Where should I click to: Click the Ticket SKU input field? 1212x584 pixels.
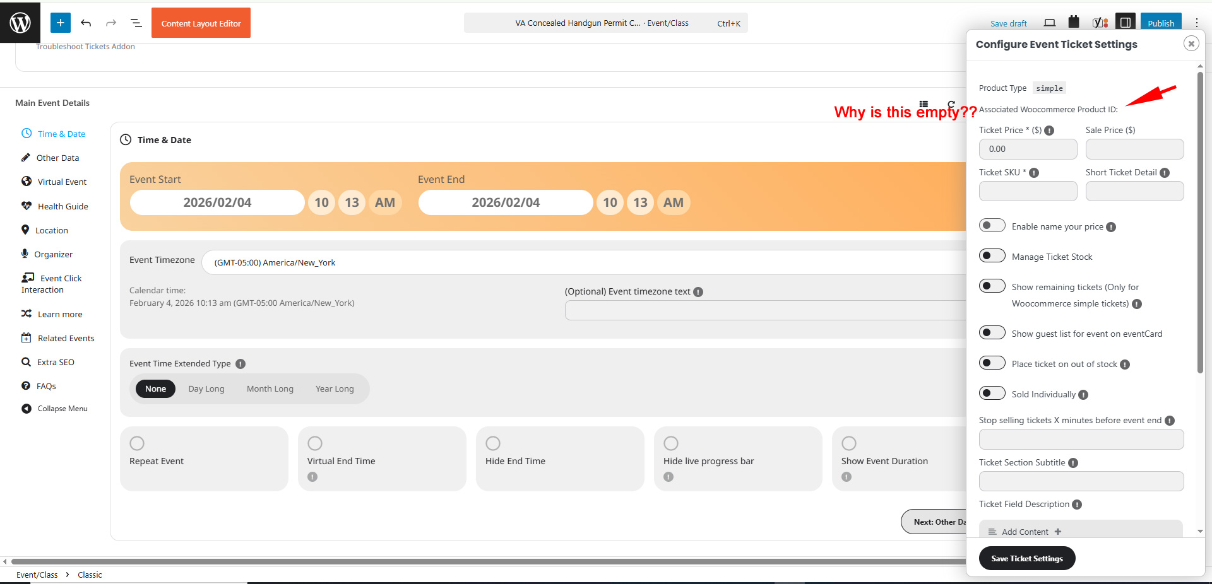1028,191
